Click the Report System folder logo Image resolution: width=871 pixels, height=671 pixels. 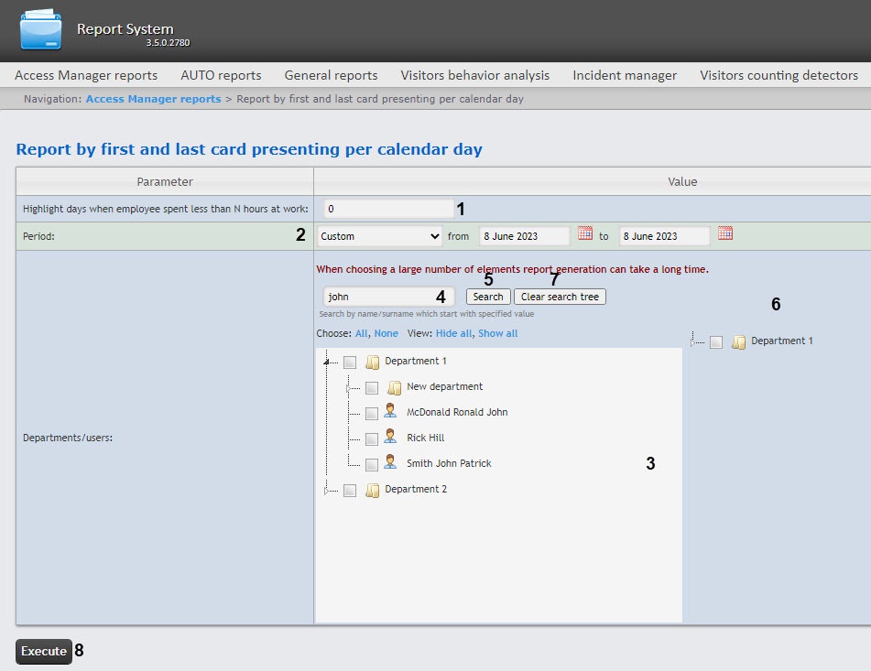pos(41,30)
